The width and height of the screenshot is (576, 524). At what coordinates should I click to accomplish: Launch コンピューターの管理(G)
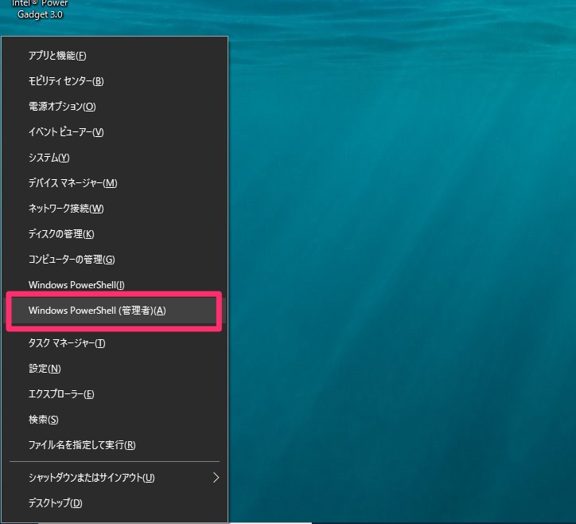[x=115, y=260]
